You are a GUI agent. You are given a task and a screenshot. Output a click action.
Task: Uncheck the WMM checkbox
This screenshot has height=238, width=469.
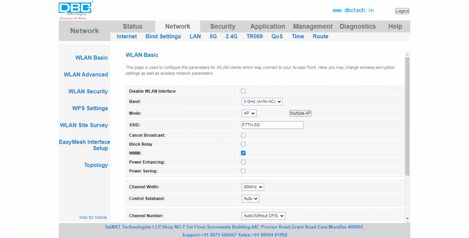(243, 153)
